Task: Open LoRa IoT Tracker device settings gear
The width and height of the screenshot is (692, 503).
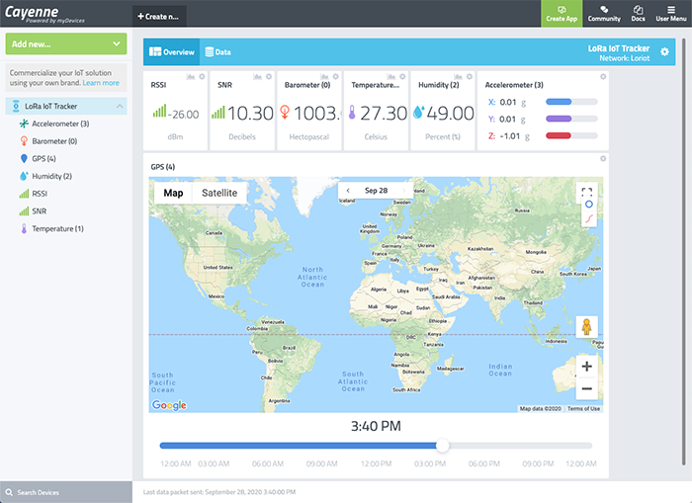Action: point(664,52)
